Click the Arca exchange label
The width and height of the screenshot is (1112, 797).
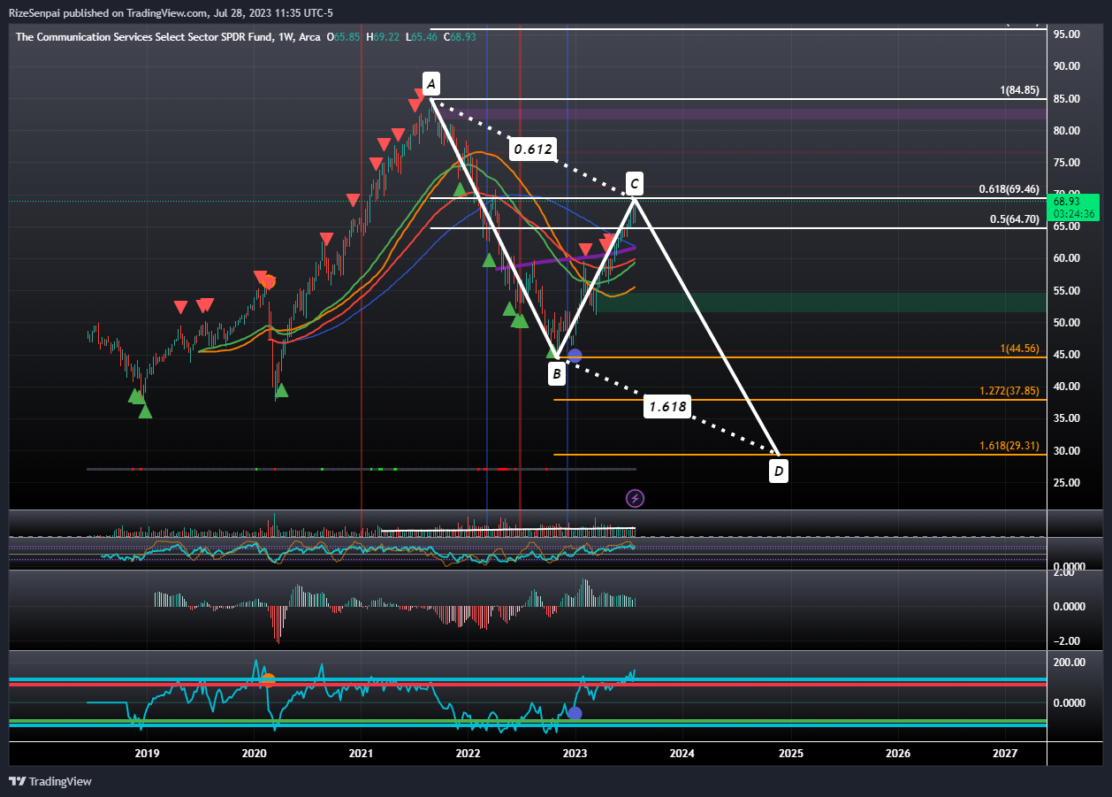[309, 36]
